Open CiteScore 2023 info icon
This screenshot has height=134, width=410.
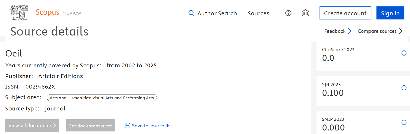404,53
